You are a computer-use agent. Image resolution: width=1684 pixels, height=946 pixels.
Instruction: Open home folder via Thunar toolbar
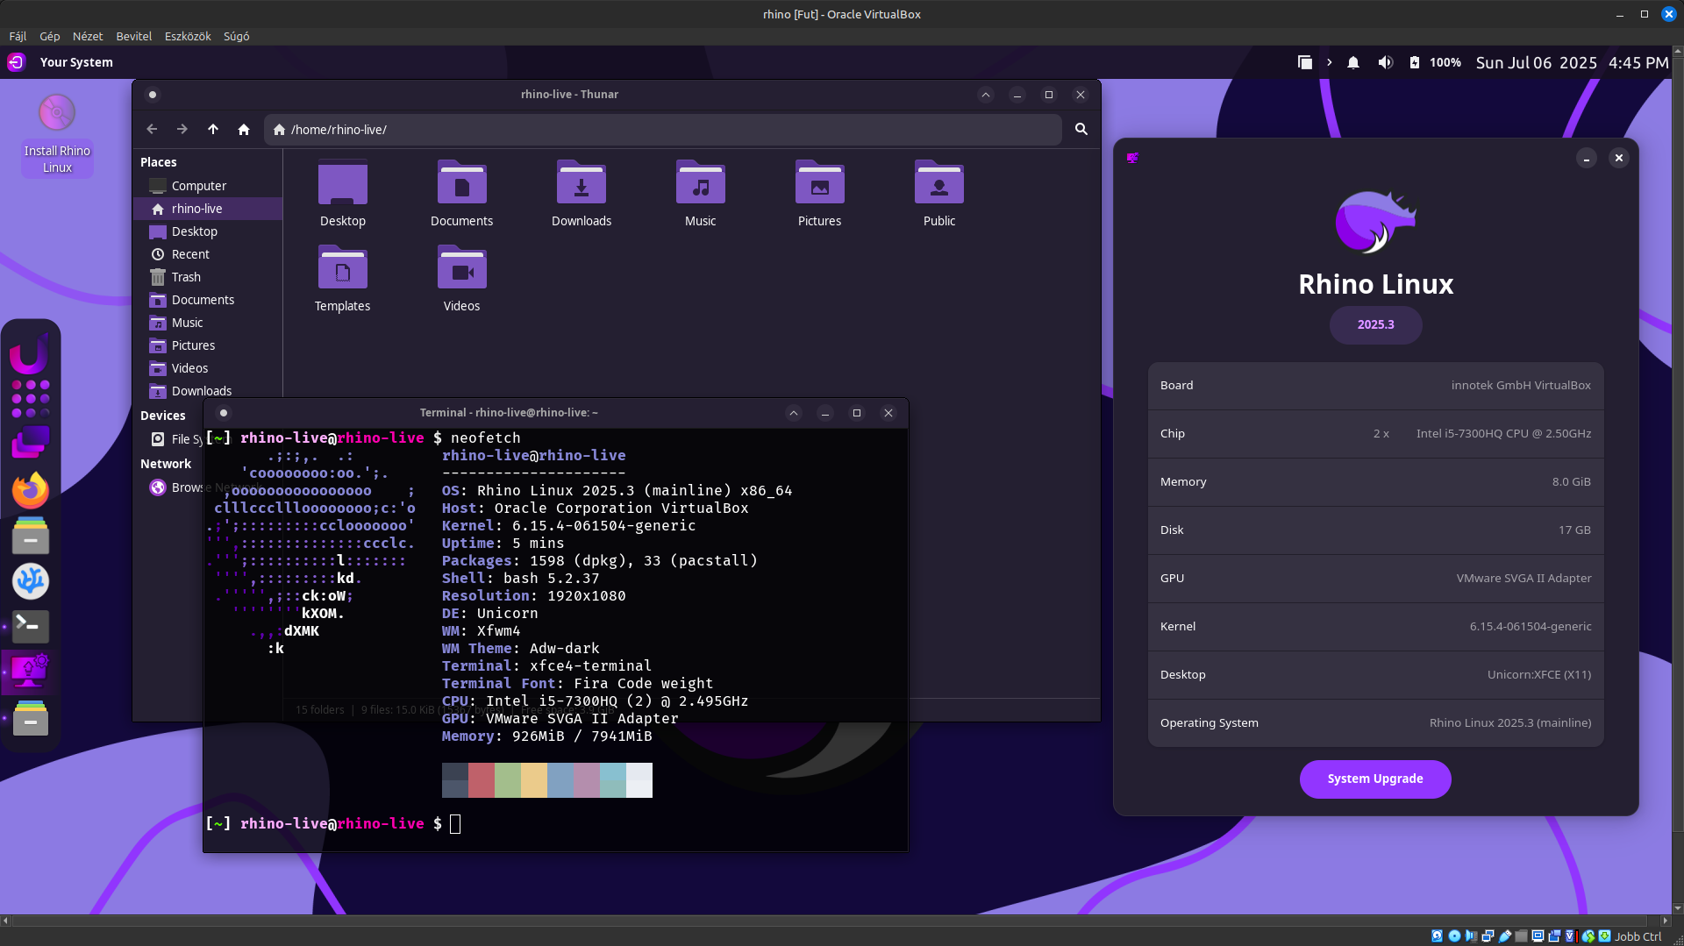pos(244,129)
